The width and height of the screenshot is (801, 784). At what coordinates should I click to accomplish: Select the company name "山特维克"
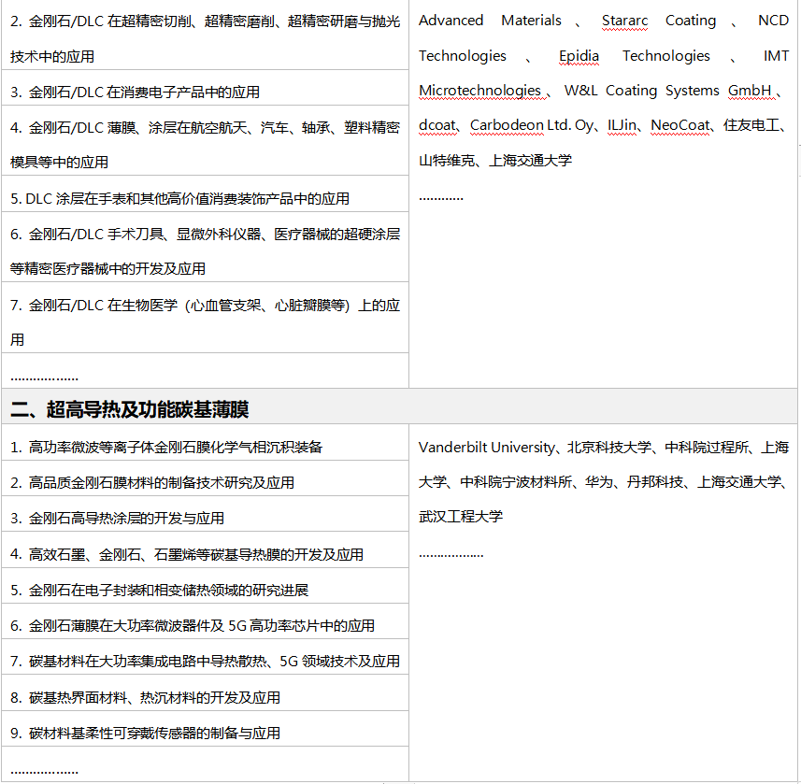click(x=447, y=161)
